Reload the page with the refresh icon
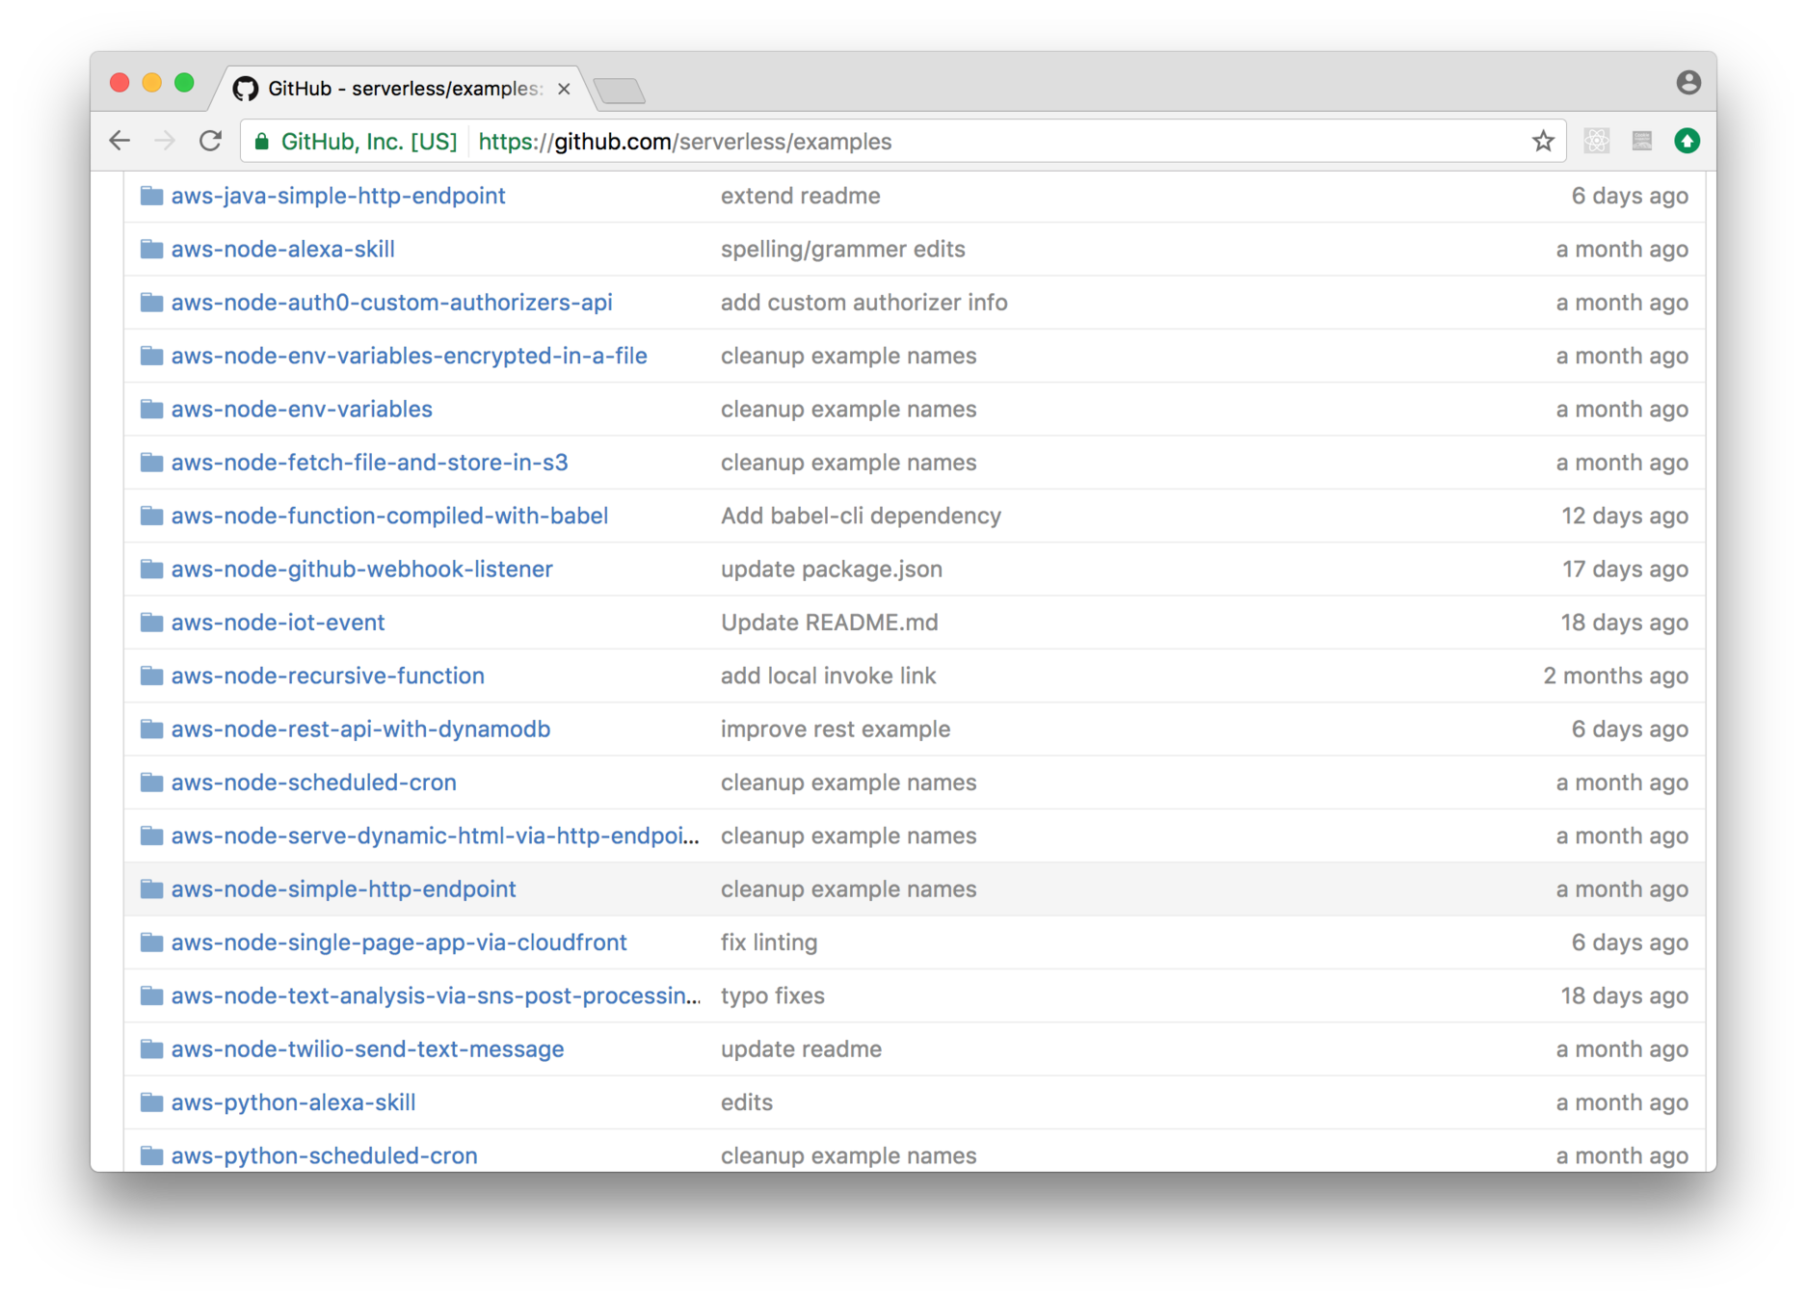The width and height of the screenshot is (1807, 1301). click(x=211, y=141)
